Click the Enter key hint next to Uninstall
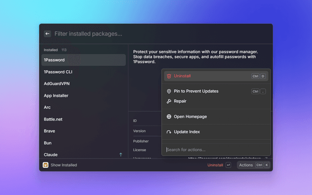 [228, 165]
